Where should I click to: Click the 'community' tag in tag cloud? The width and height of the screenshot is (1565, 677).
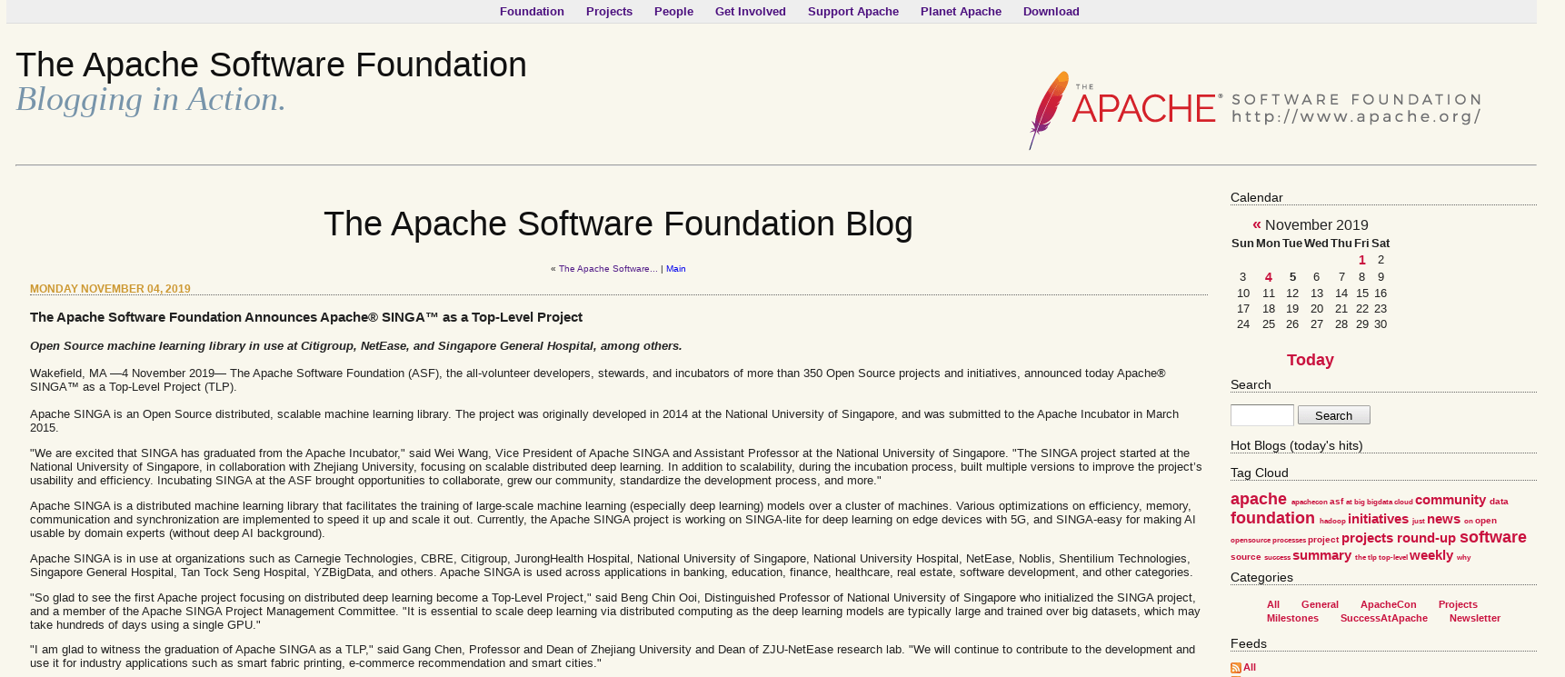coord(1450,500)
